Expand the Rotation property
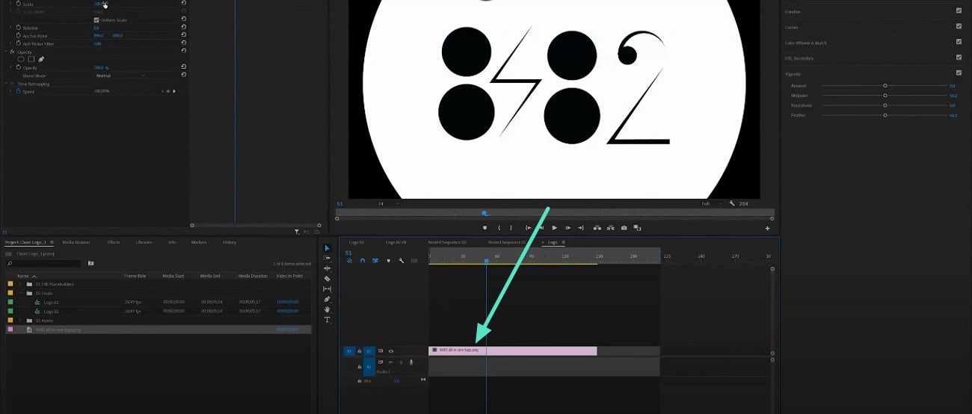 pyautogui.click(x=10, y=28)
